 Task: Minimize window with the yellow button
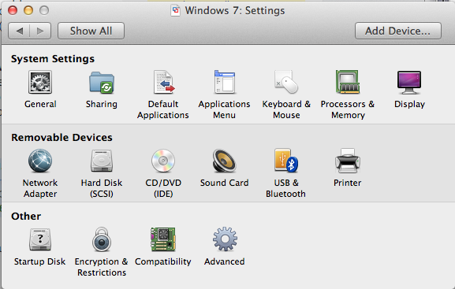(28, 10)
